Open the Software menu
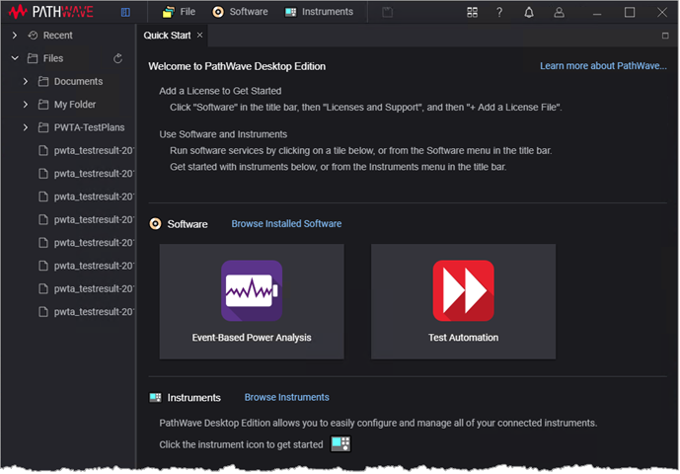The image size is (680, 474). (240, 12)
